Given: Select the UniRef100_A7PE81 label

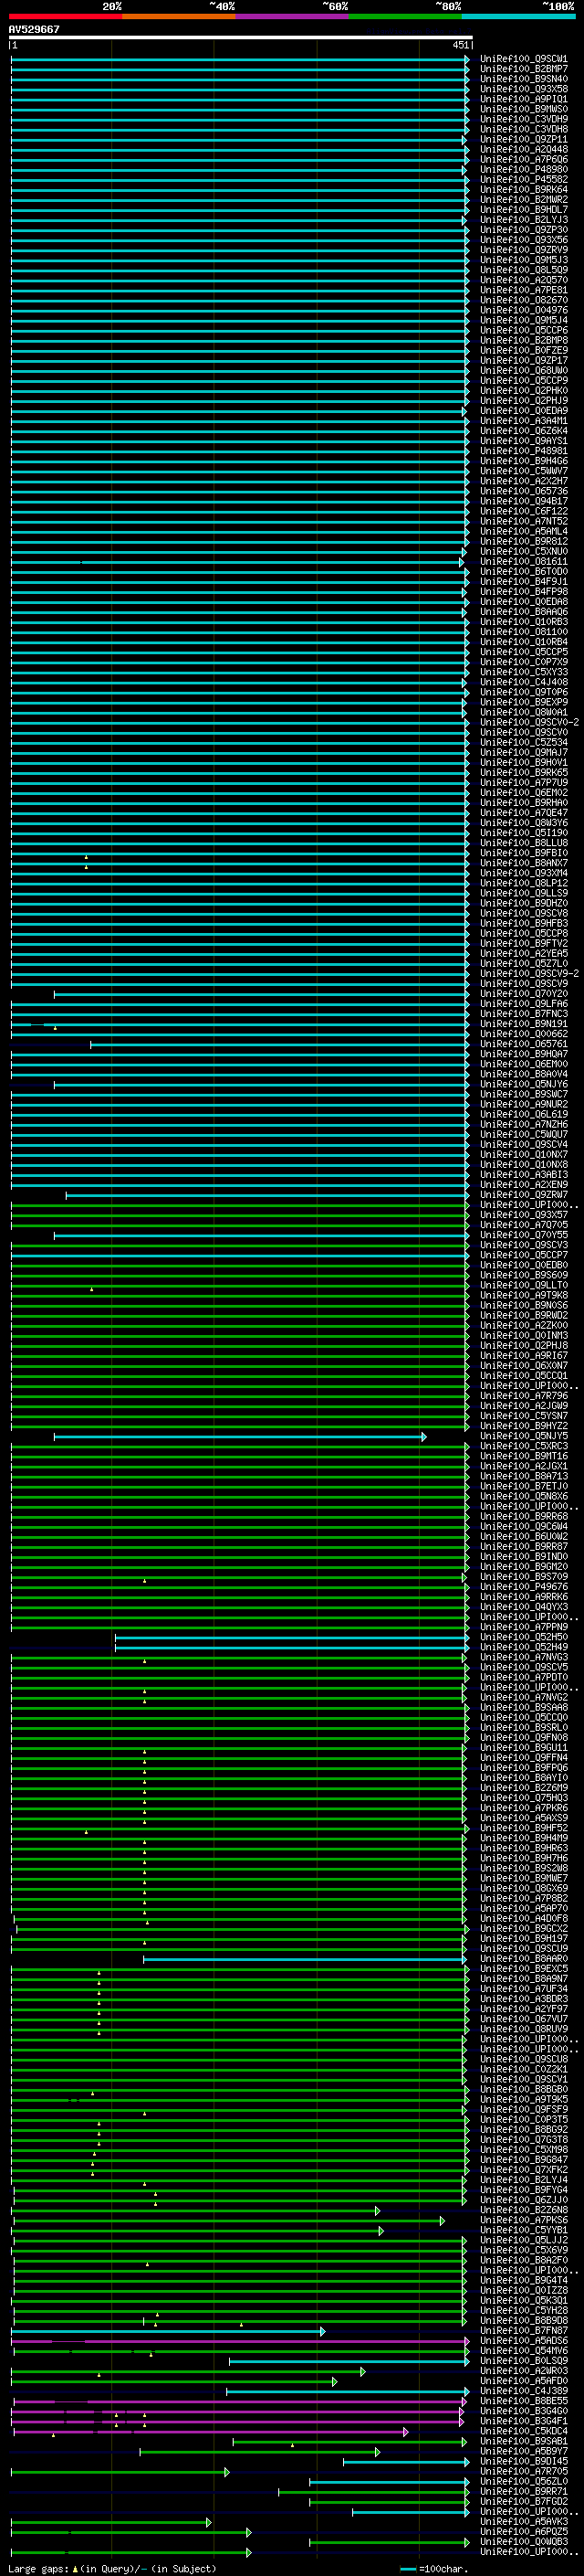Looking at the screenshot, I should pos(523,290).
